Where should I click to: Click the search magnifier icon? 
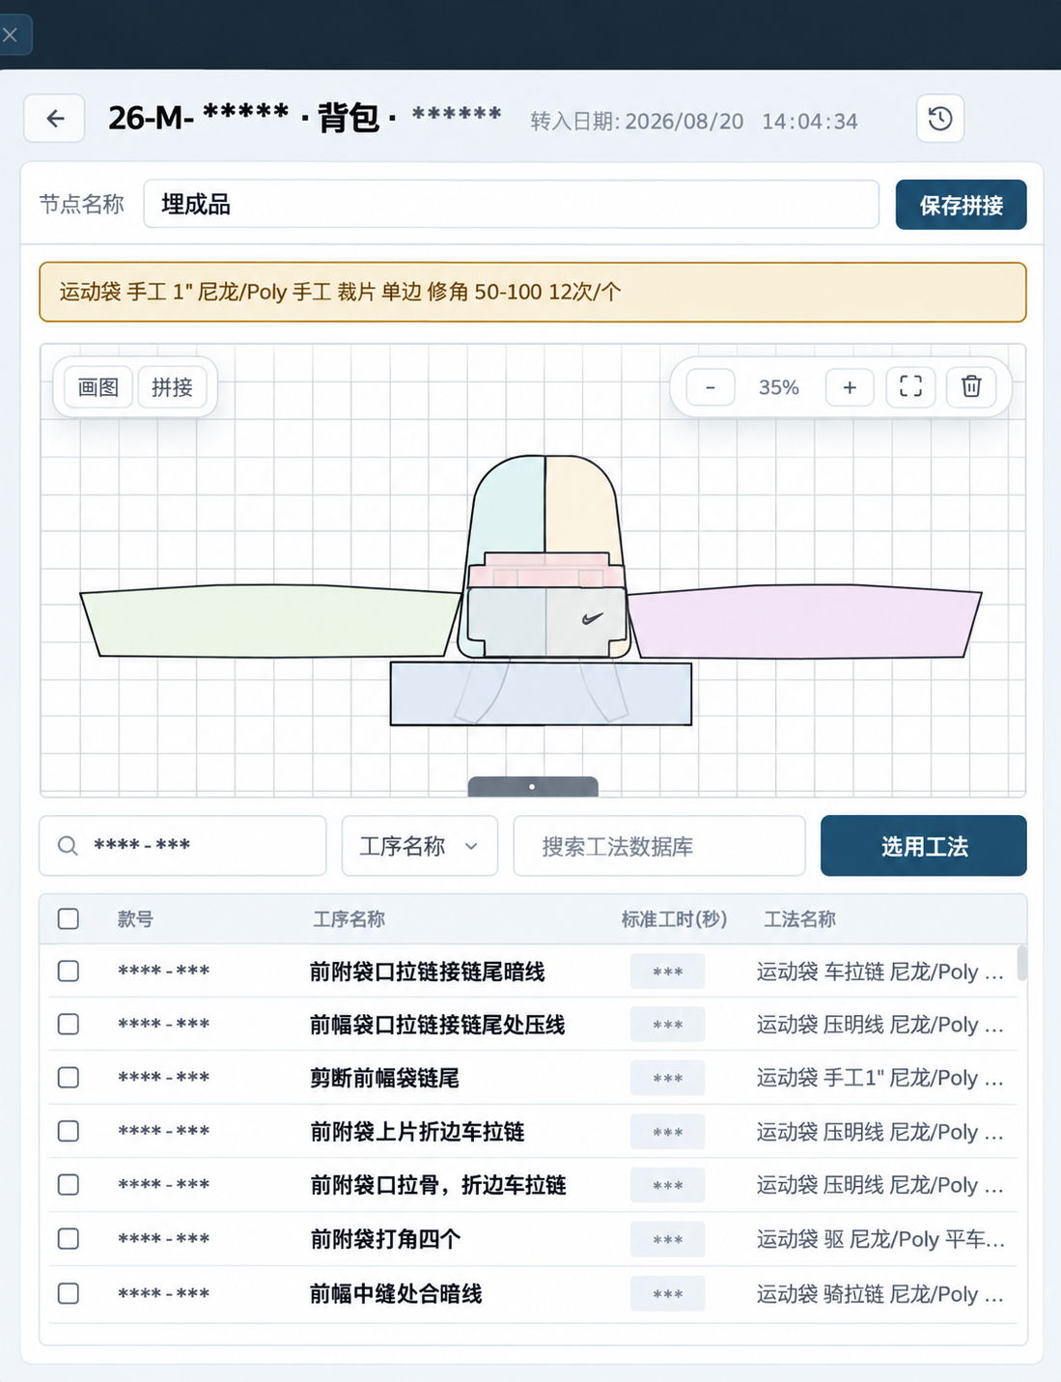coord(68,846)
